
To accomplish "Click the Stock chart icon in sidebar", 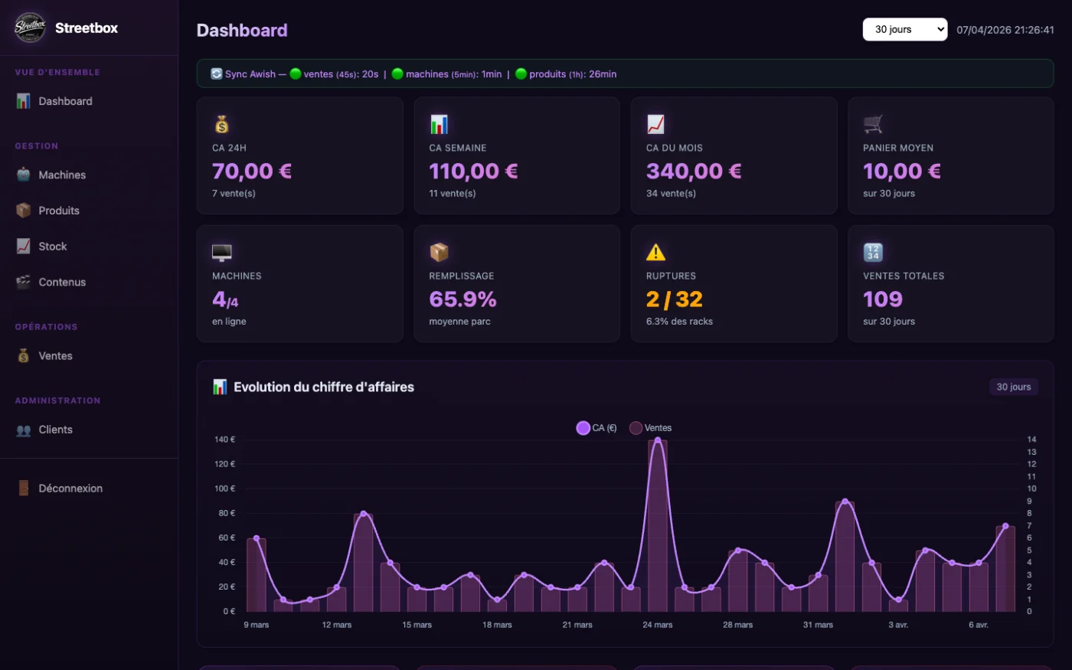I will (x=24, y=246).
